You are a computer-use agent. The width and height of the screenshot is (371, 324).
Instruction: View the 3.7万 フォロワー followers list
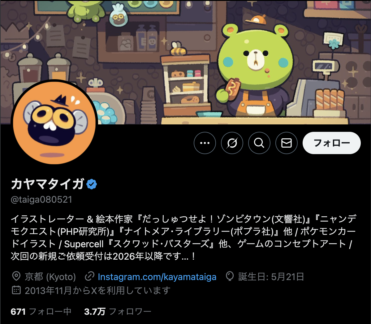pos(118,311)
